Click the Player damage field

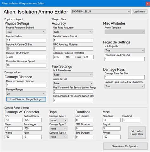[x=14, y=129]
